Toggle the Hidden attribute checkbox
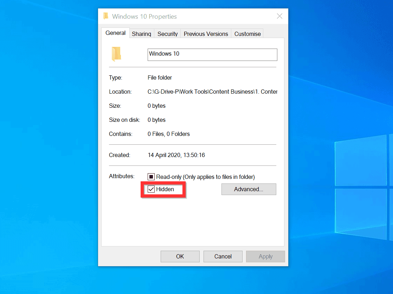This screenshot has width=393, height=294. coord(151,189)
